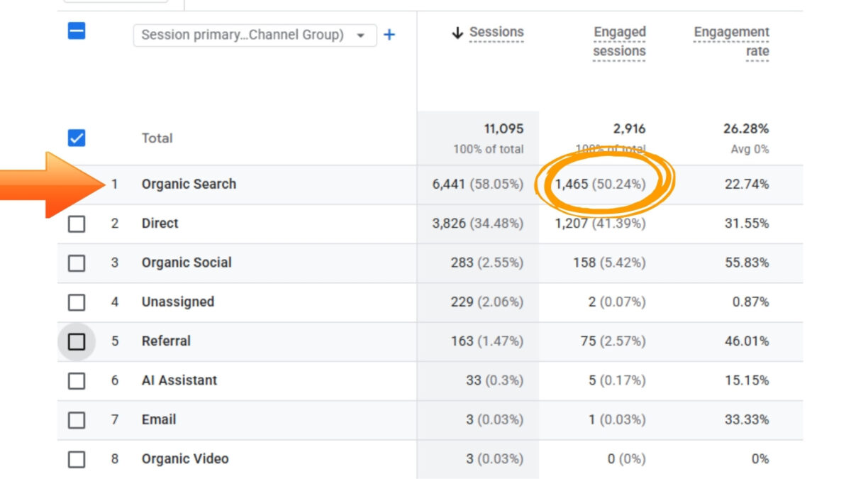Screen dimensions: 851x479
Task: Click Direct sessions value 3,826 (34.48%)
Action: click(478, 224)
